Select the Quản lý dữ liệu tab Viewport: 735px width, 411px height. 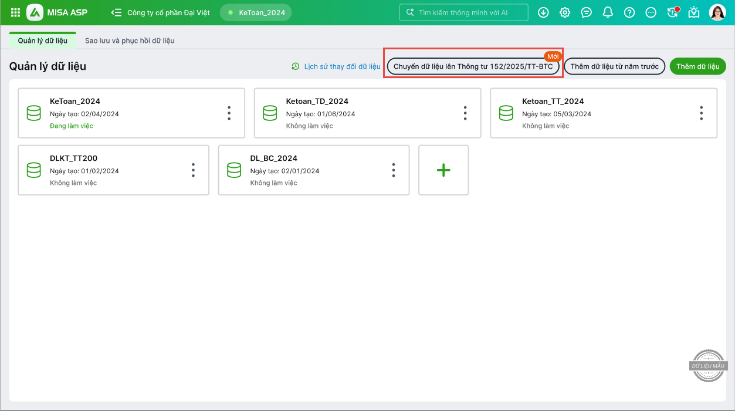pyautogui.click(x=43, y=41)
